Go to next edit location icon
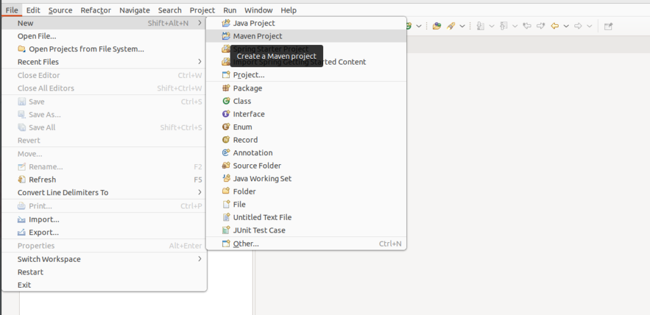The width and height of the screenshot is (650, 315). click(x=541, y=26)
